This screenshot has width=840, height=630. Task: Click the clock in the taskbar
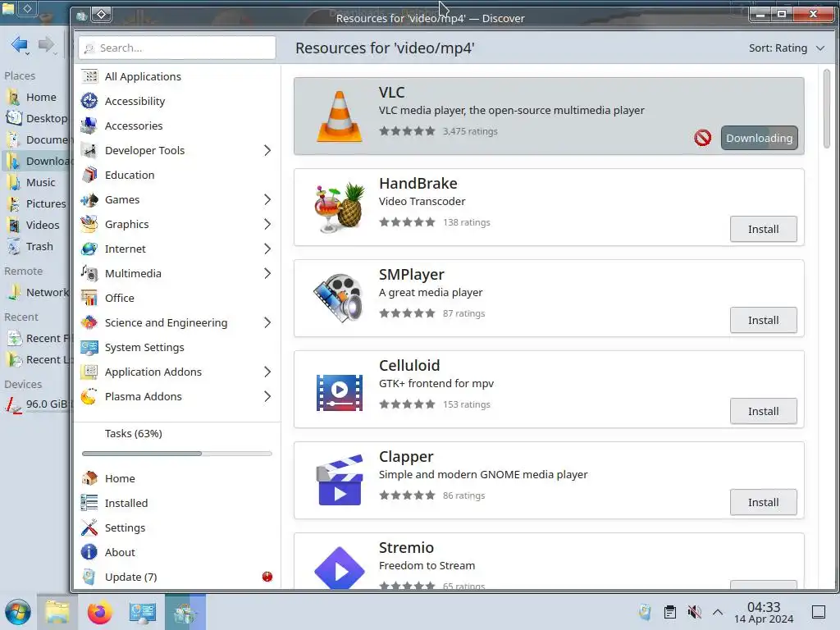point(764,612)
